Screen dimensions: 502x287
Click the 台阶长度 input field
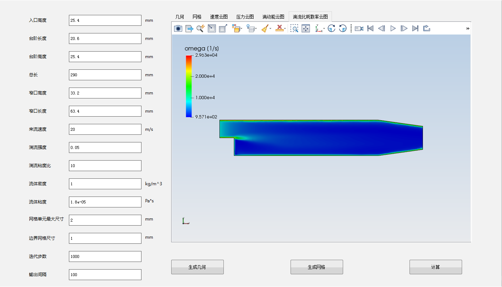tap(105, 39)
